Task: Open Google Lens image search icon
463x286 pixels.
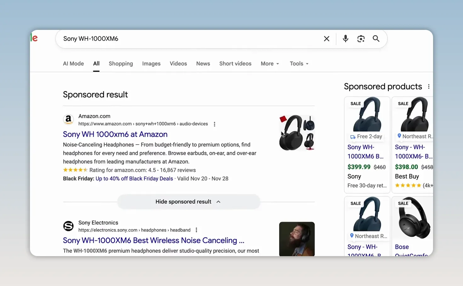Action: click(x=361, y=39)
